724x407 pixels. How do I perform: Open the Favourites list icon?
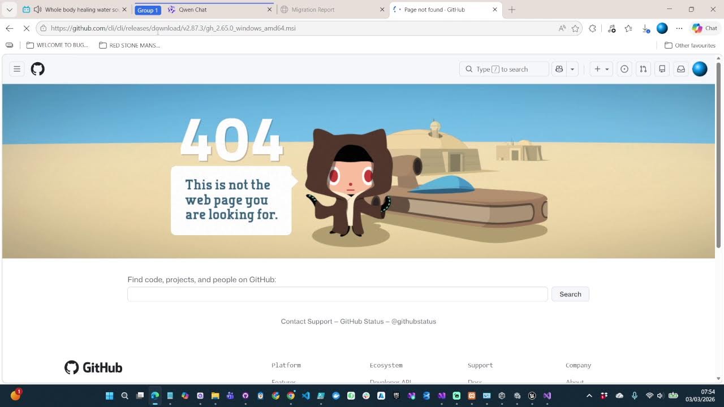tap(628, 28)
